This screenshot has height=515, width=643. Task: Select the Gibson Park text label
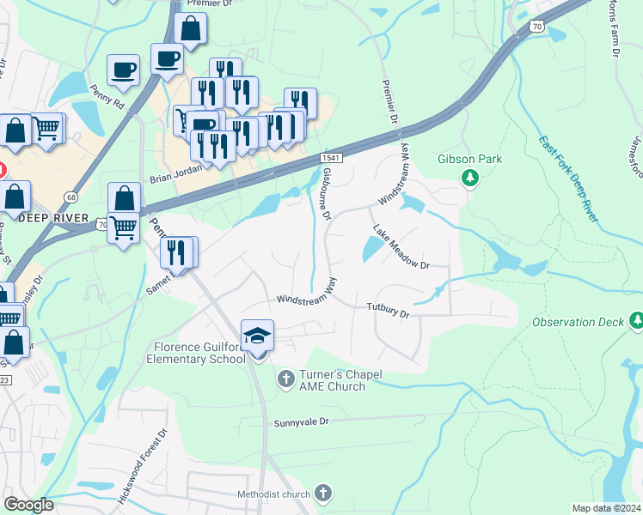(x=469, y=160)
